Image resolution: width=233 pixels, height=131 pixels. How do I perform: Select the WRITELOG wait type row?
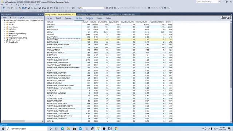click(110, 35)
